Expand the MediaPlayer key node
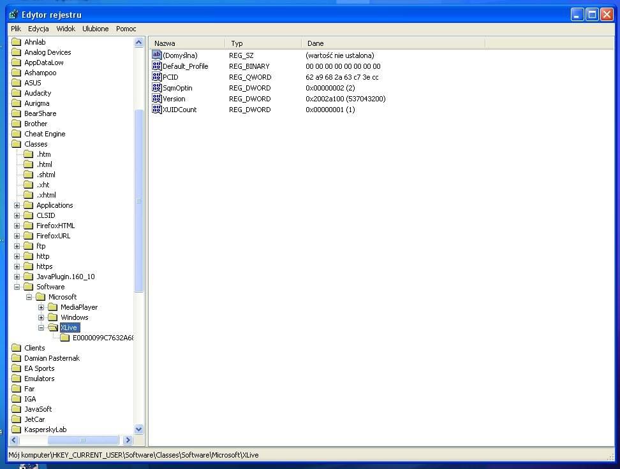The image size is (620, 469). tap(41, 307)
